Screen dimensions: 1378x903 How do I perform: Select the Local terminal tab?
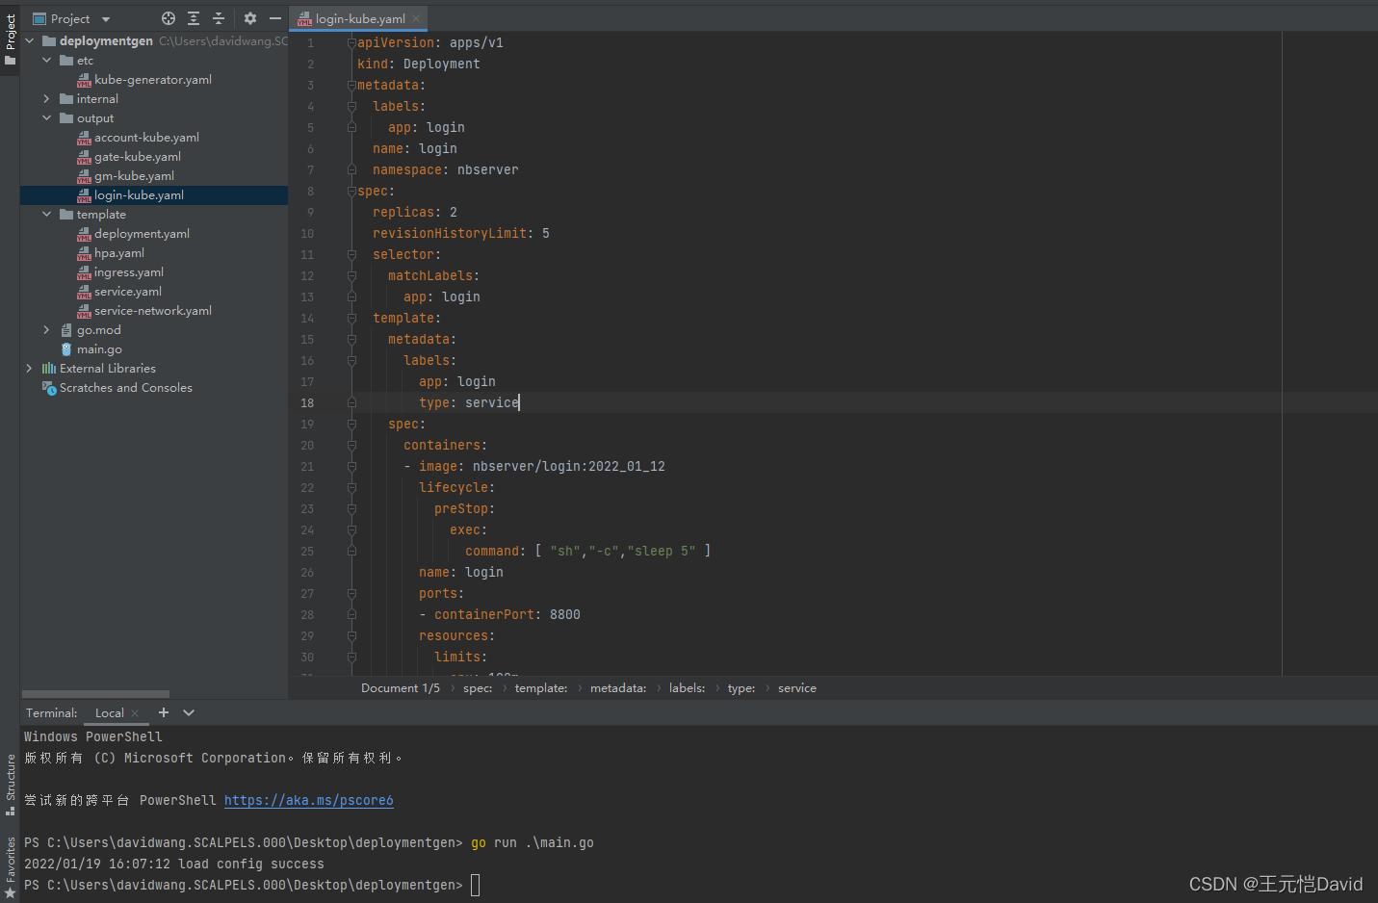coord(110,713)
